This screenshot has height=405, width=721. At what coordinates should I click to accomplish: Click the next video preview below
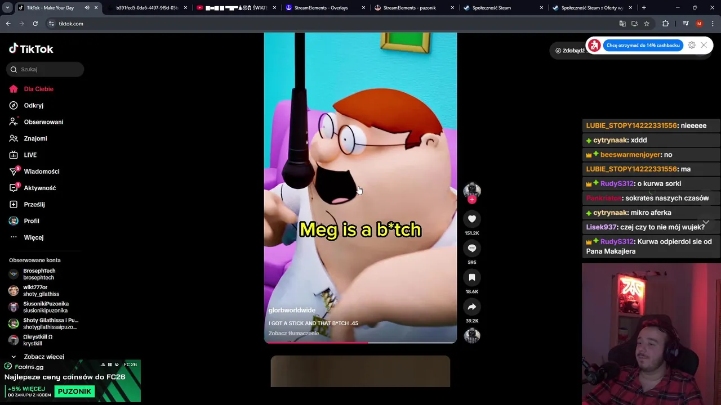tap(360, 371)
